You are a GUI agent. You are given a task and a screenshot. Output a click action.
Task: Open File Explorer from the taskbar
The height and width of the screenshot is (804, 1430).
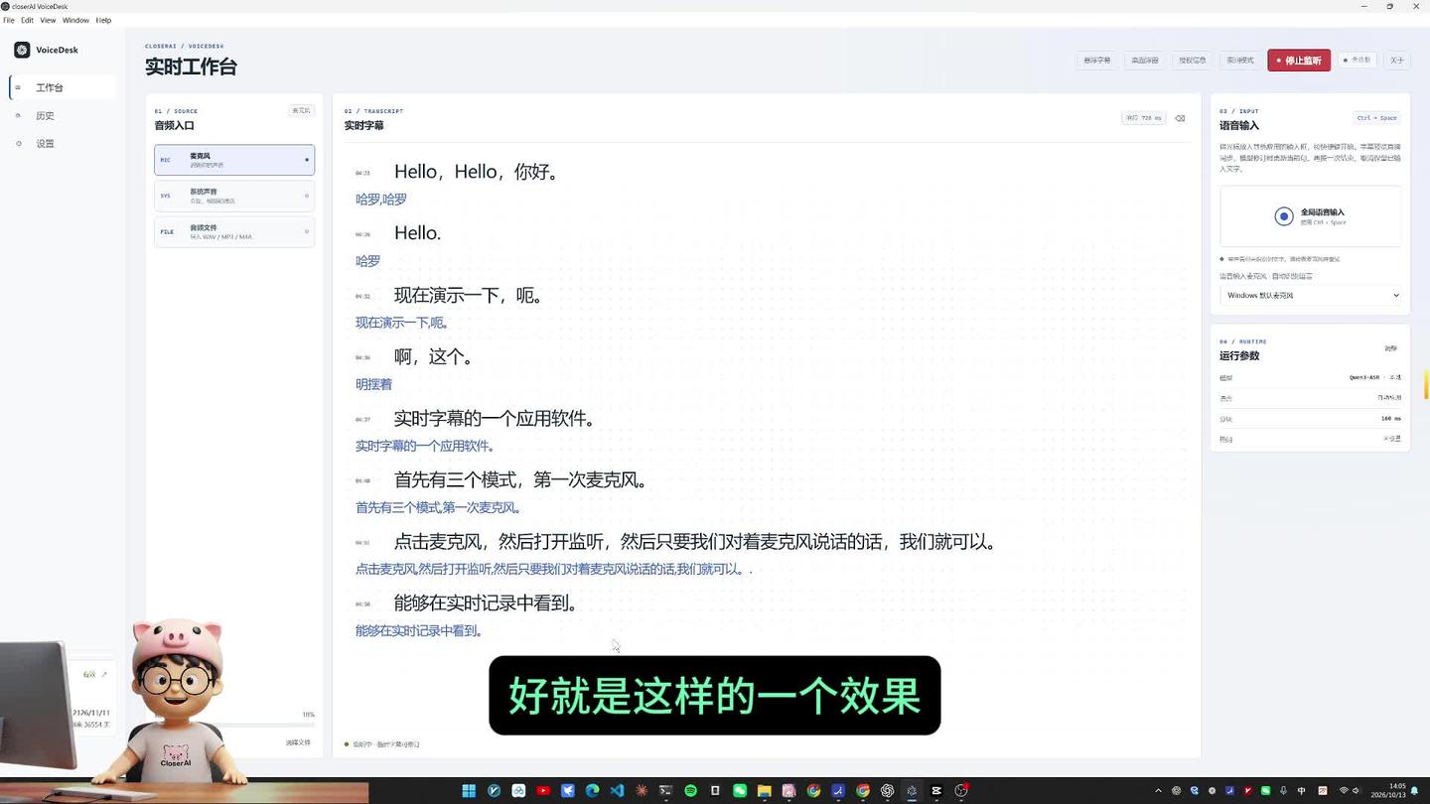click(x=765, y=791)
